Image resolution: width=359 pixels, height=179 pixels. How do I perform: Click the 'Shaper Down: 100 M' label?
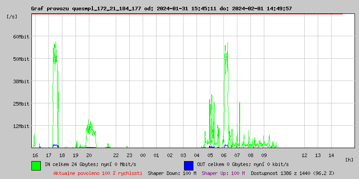(172, 173)
